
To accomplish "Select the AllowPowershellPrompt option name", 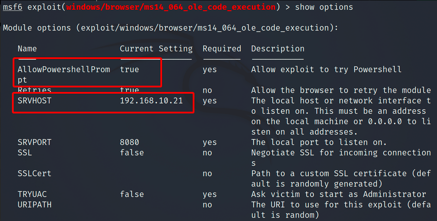I will 64,74.
